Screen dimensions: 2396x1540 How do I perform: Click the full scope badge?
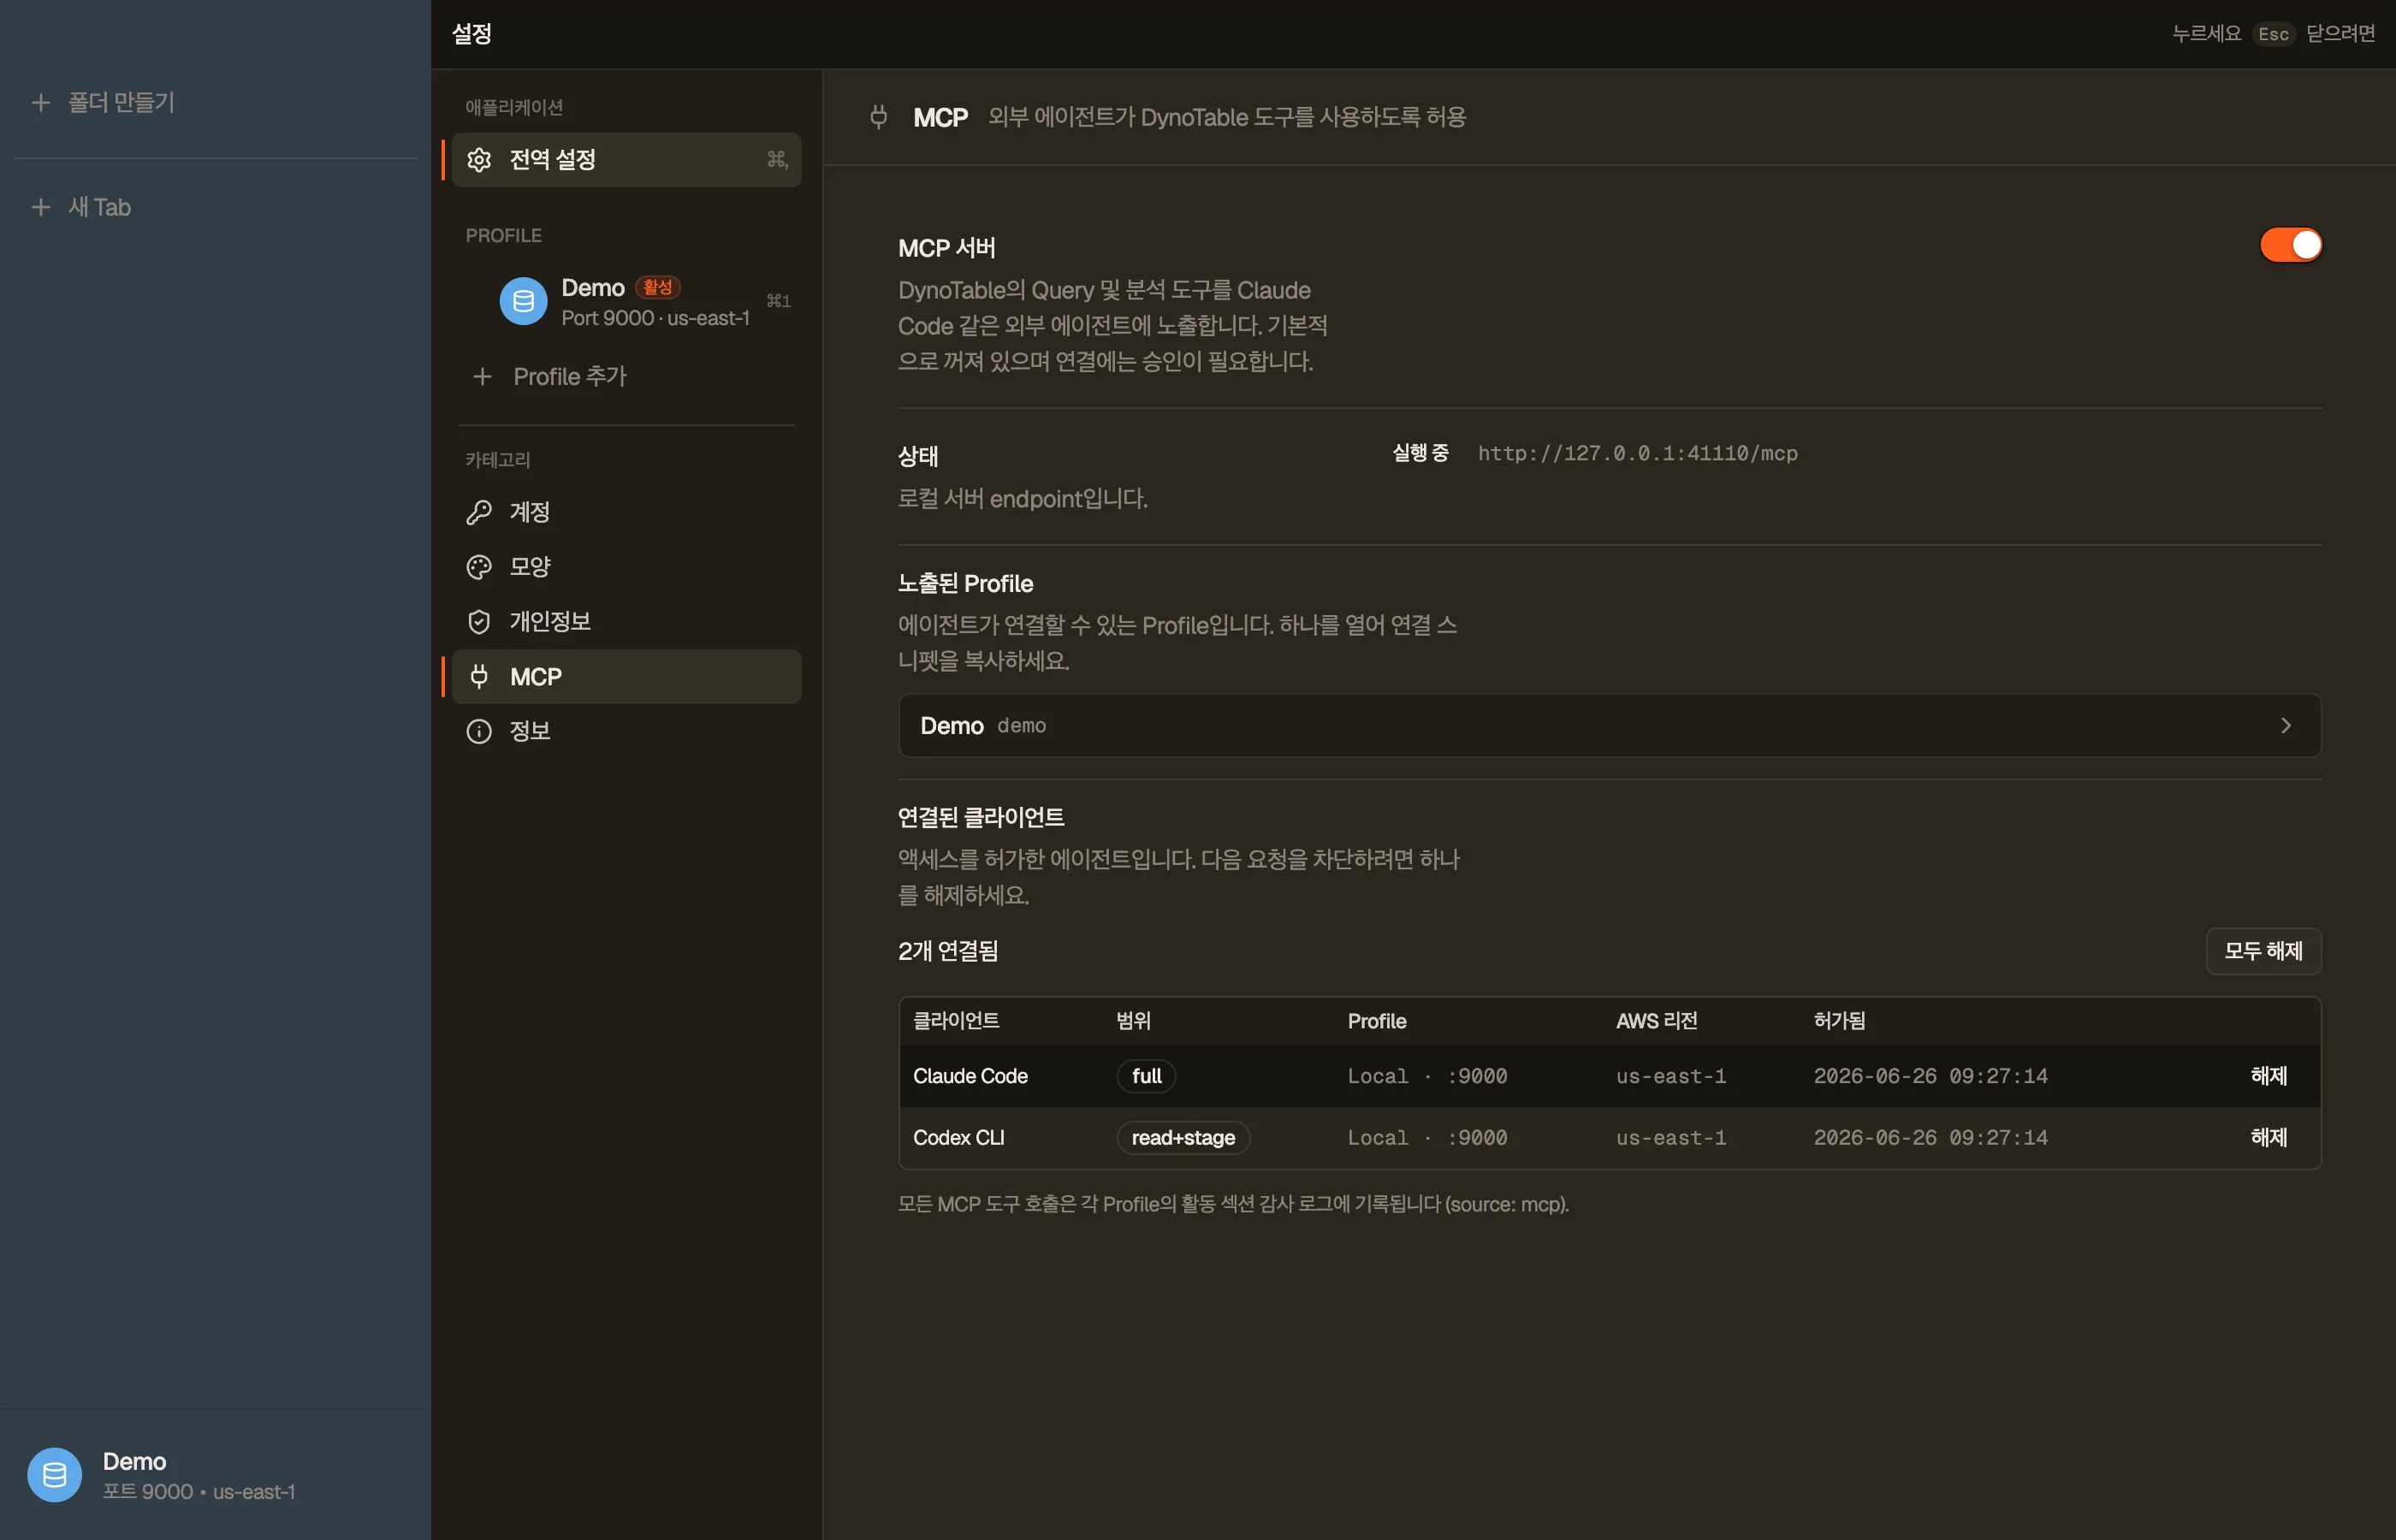[1146, 1076]
